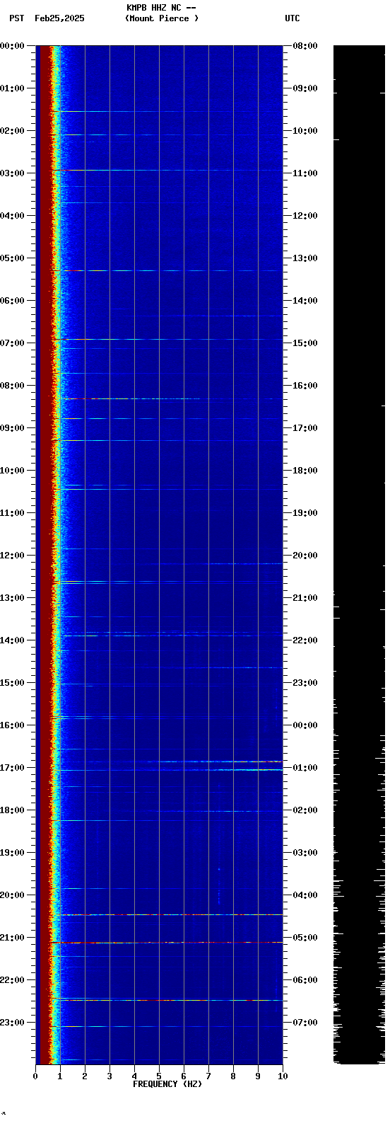
Task: Click the '12:00' PST time label
Action: point(13,556)
